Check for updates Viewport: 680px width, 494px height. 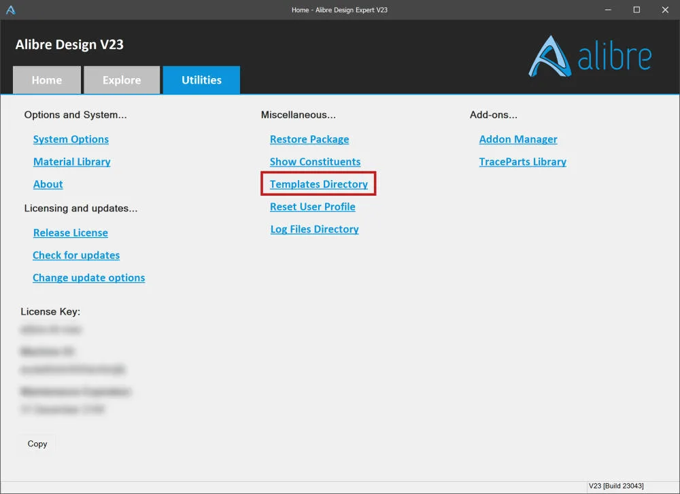click(x=76, y=255)
